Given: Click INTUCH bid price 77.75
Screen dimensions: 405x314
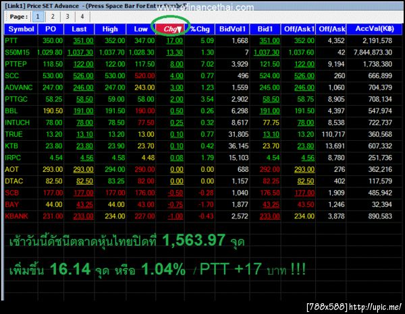Looking at the screenshot, I should pyautogui.click(x=271, y=123).
